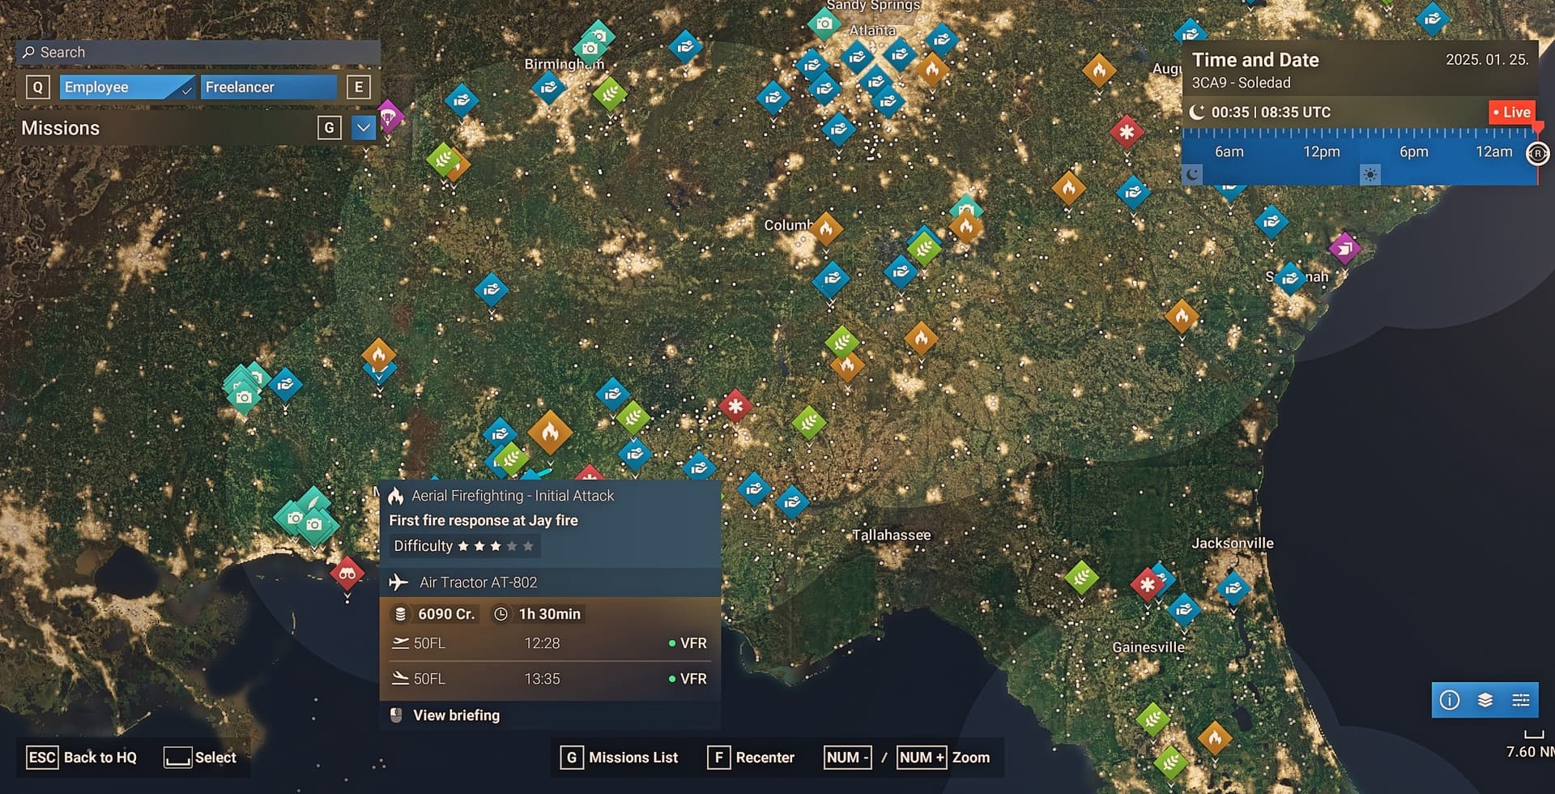Click the Search input field
The width and height of the screenshot is (1555, 794).
(x=198, y=53)
